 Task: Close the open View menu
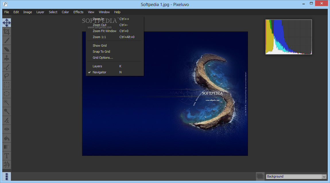coord(91,12)
